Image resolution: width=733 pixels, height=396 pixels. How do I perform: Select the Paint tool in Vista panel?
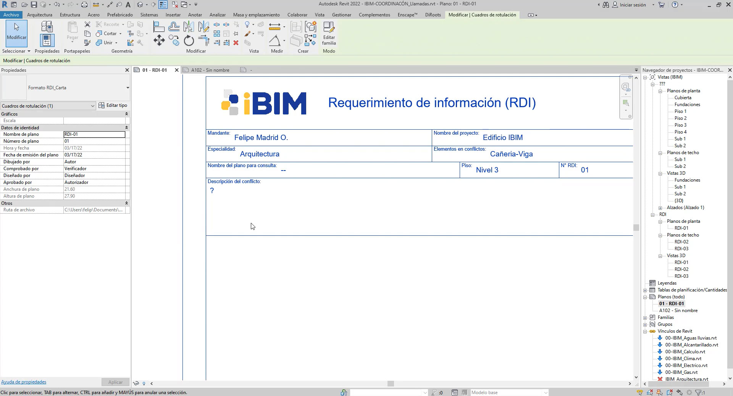pyautogui.click(x=247, y=34)
